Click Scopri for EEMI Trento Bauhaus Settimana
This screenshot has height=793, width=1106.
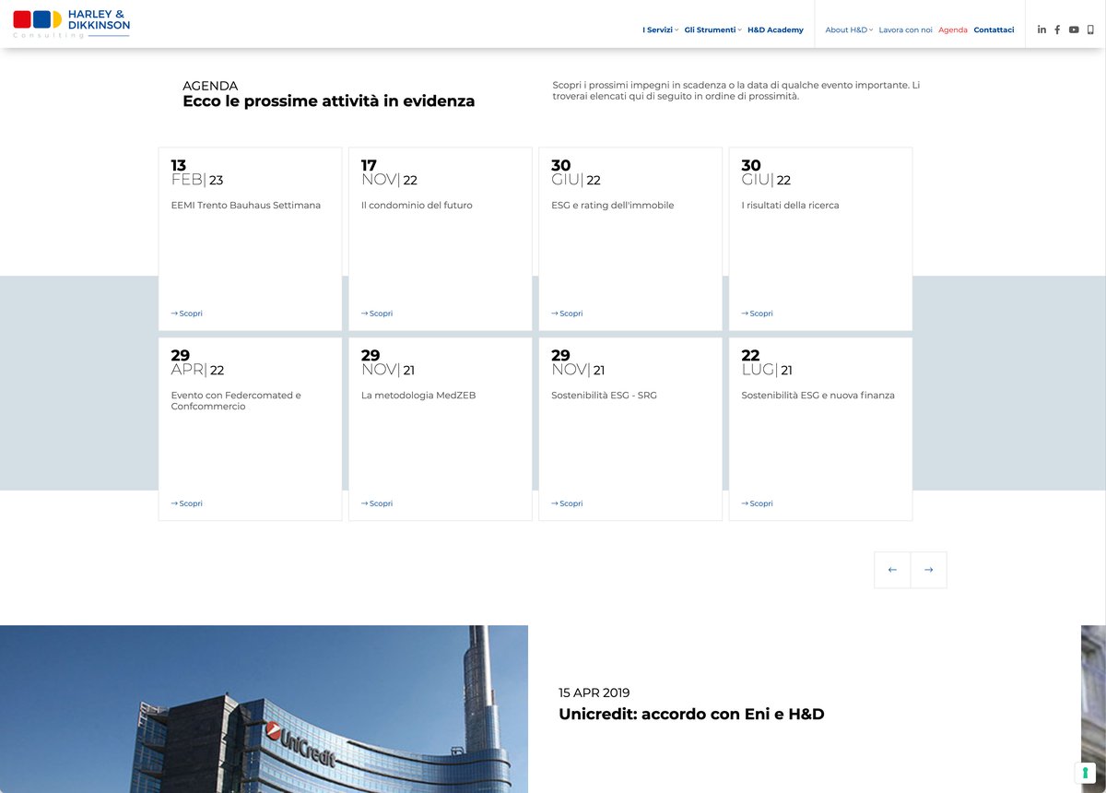coord(187,314)
